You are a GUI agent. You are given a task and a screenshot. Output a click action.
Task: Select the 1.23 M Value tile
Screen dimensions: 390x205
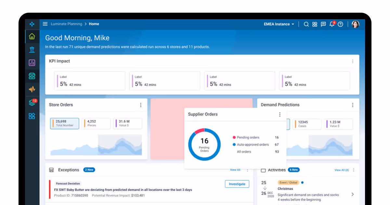pos(338,124)
